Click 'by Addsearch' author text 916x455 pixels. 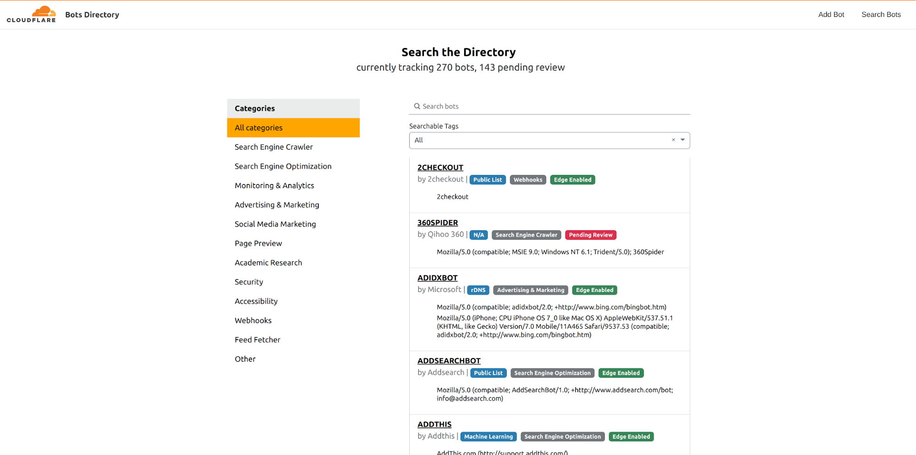[x=440, y=373]
